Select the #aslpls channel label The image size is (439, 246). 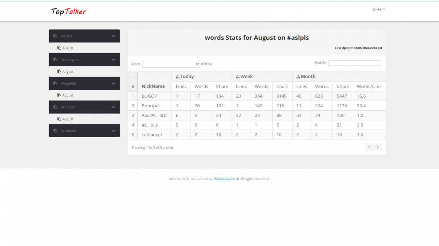(x=67, y=36)
